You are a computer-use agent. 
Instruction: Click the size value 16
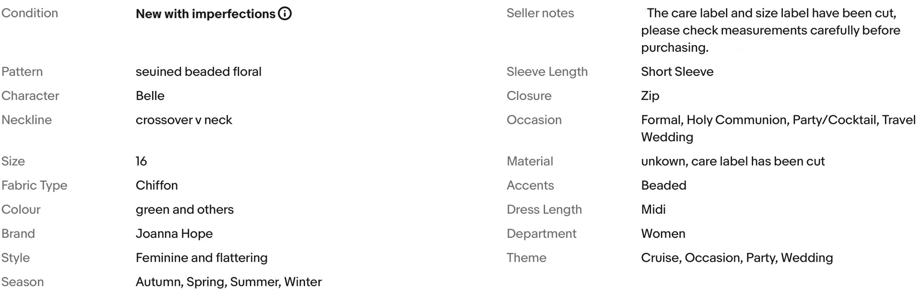click(x=141, y=161)
